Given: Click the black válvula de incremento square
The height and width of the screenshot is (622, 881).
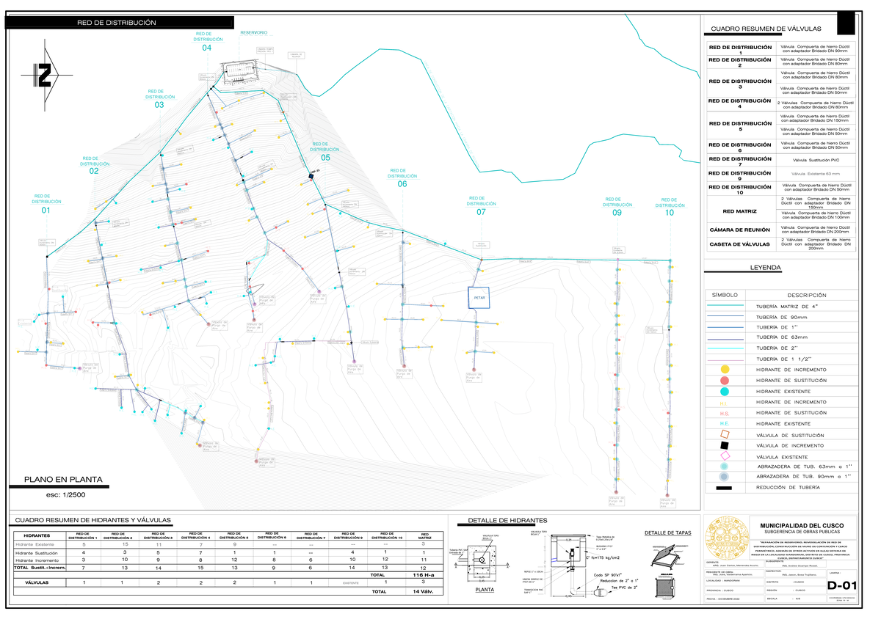Looking at the screenshot, I should coord(725,445).
